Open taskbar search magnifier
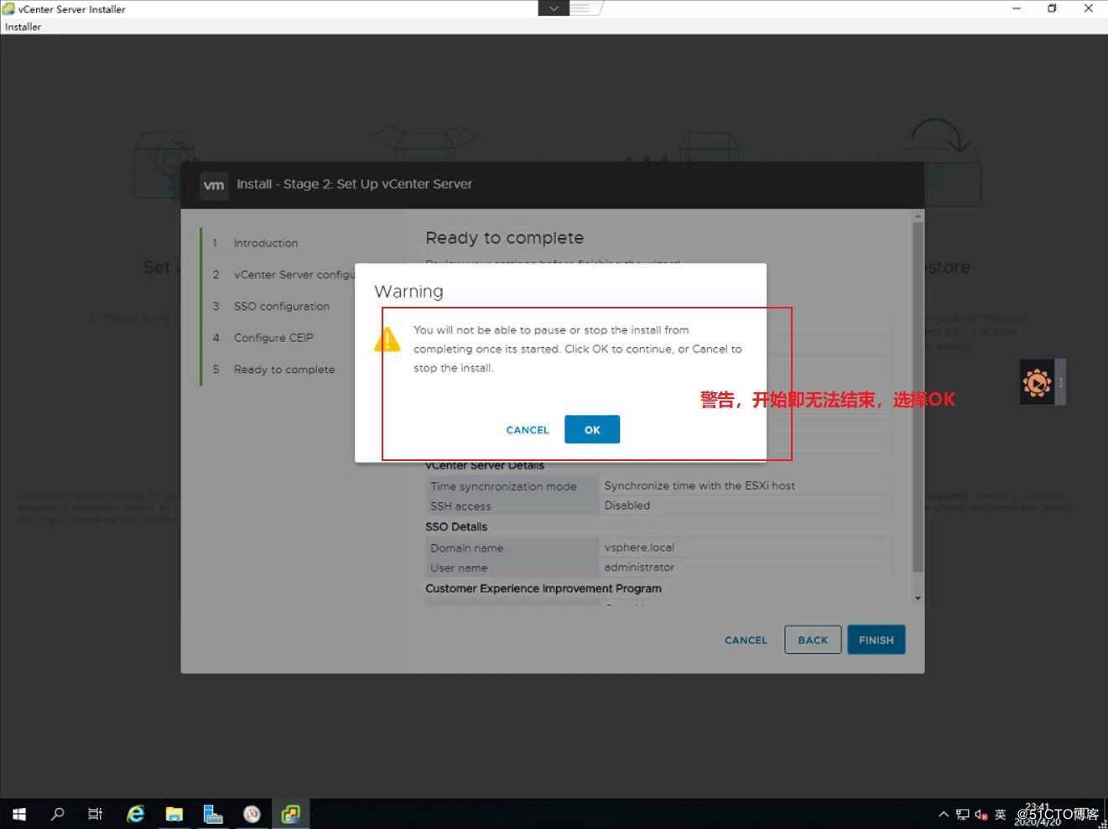Screen dimensions: 1108x829 pos(58,814)
